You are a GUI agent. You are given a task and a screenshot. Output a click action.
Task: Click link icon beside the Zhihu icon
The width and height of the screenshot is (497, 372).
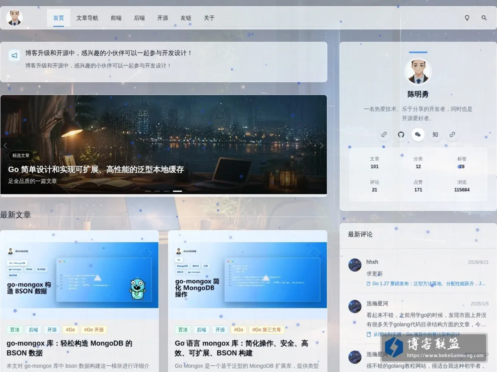point(452,134)
